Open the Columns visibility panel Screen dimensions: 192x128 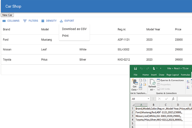[11, 21]
